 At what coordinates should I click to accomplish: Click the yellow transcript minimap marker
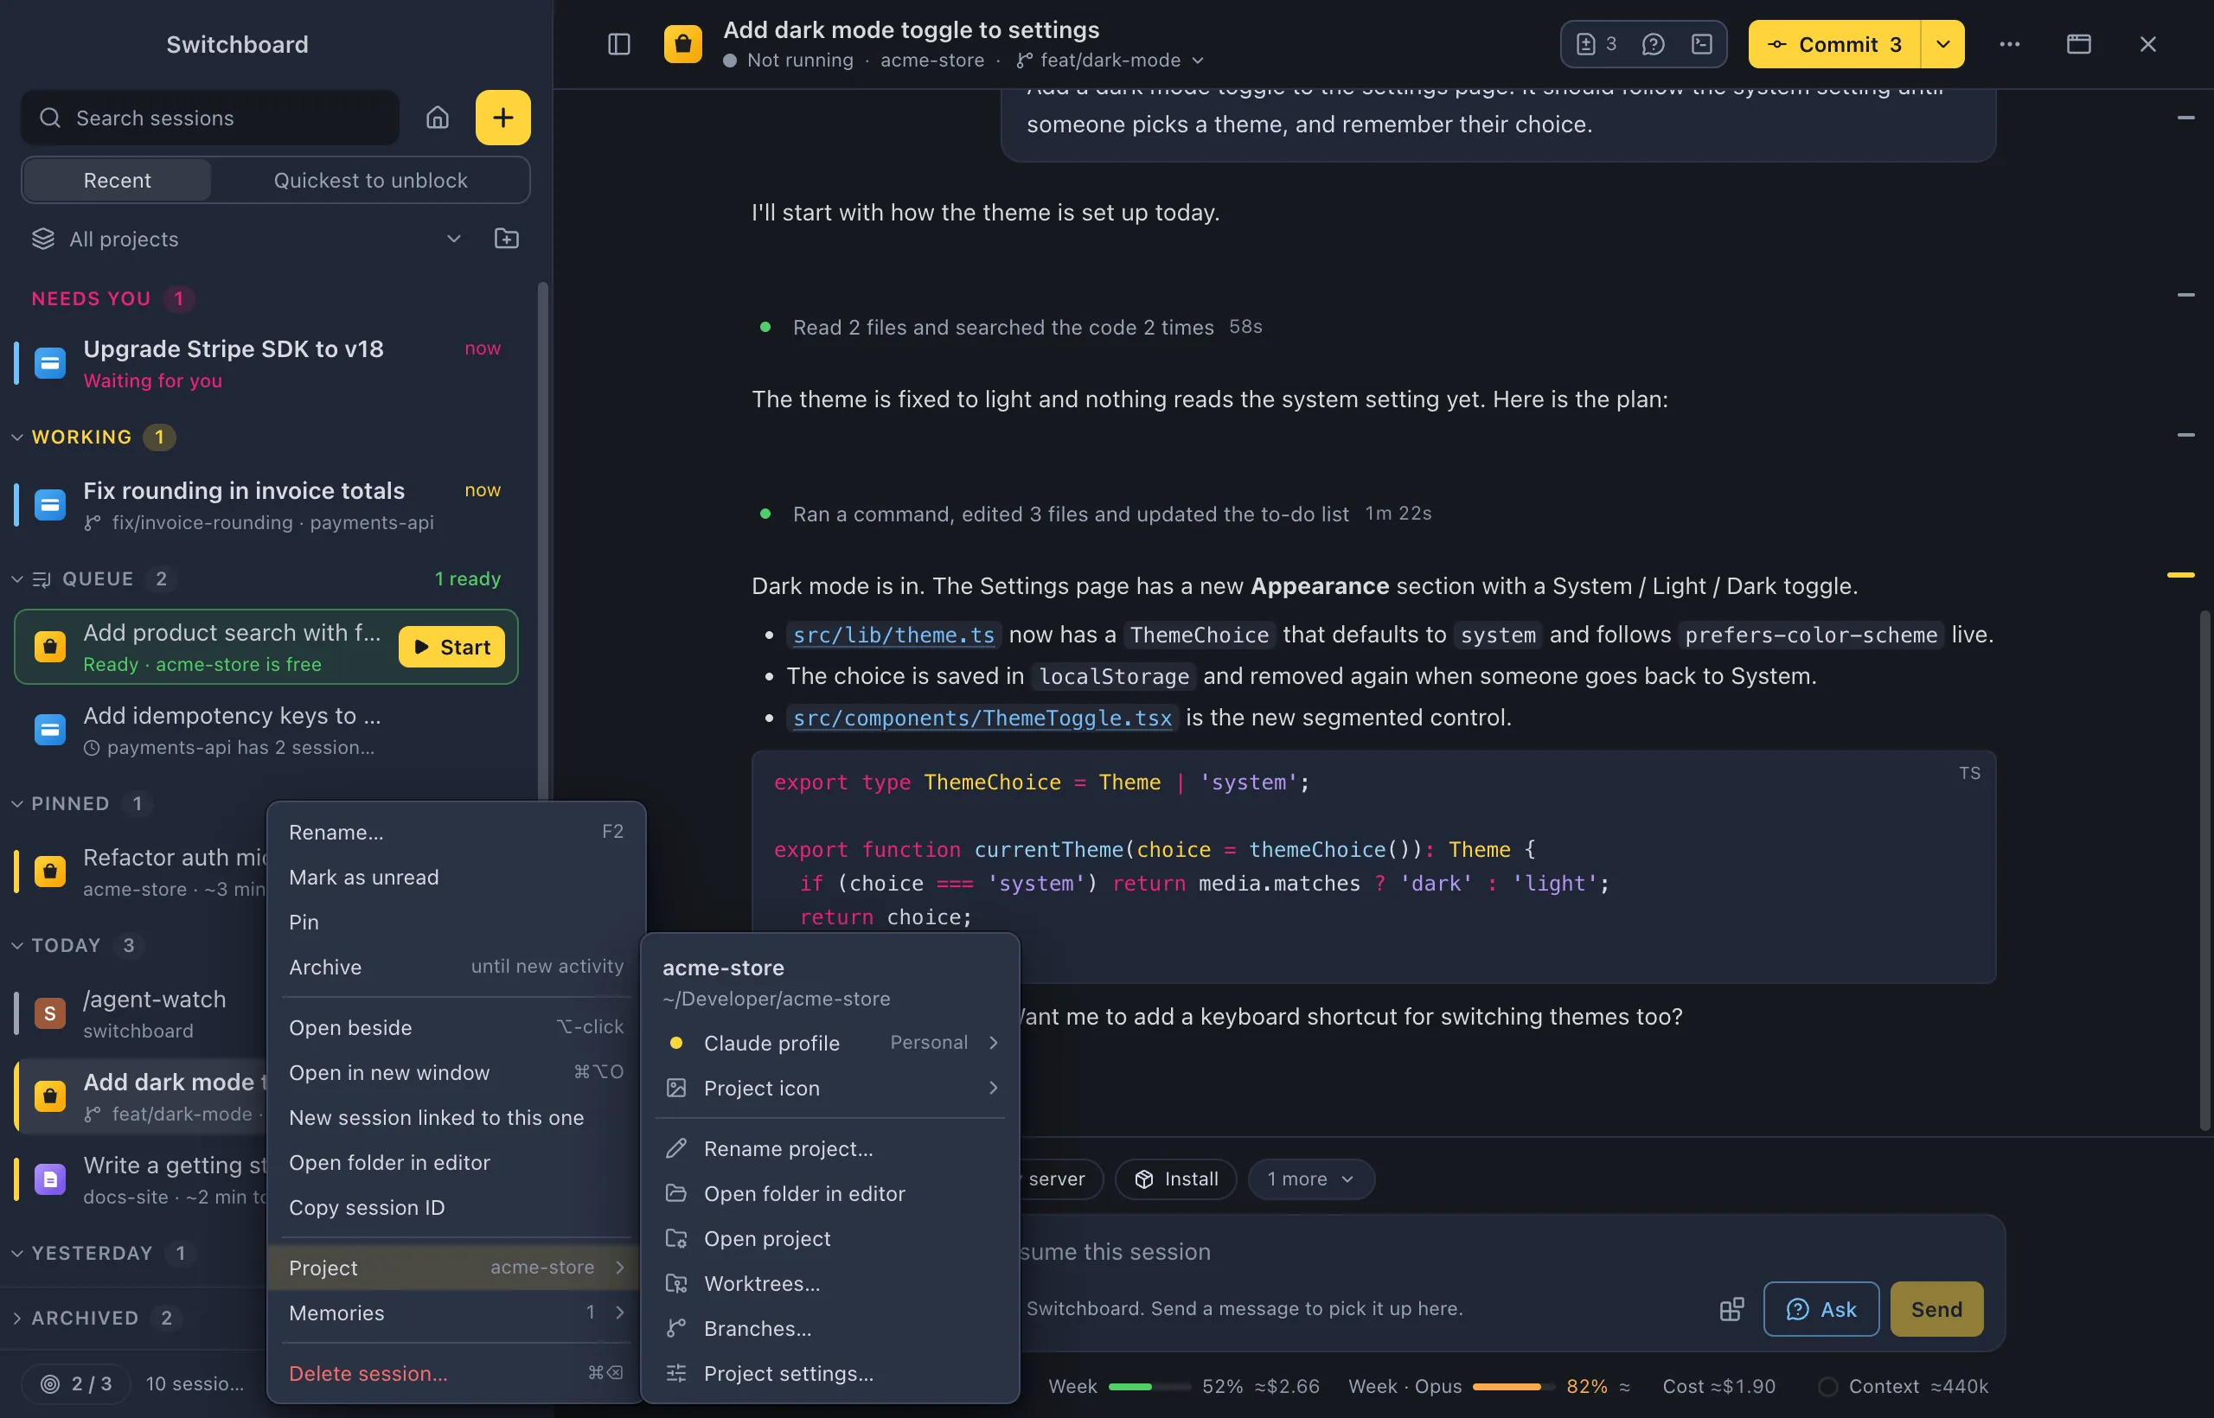click(x=2181, y=575)
